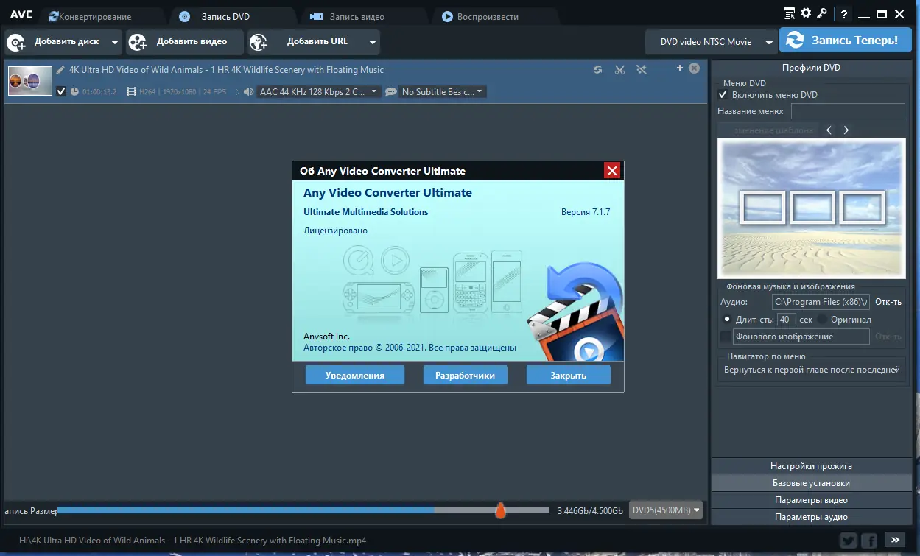Image resolution: width=920 pixels, height=556 pixels.
Task: Open the scissors clip tool for the video
Action: (x=619, y=70)
